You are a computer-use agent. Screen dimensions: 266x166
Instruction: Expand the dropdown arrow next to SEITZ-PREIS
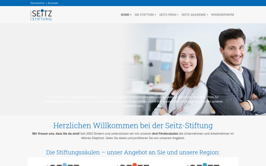[178, 15]
